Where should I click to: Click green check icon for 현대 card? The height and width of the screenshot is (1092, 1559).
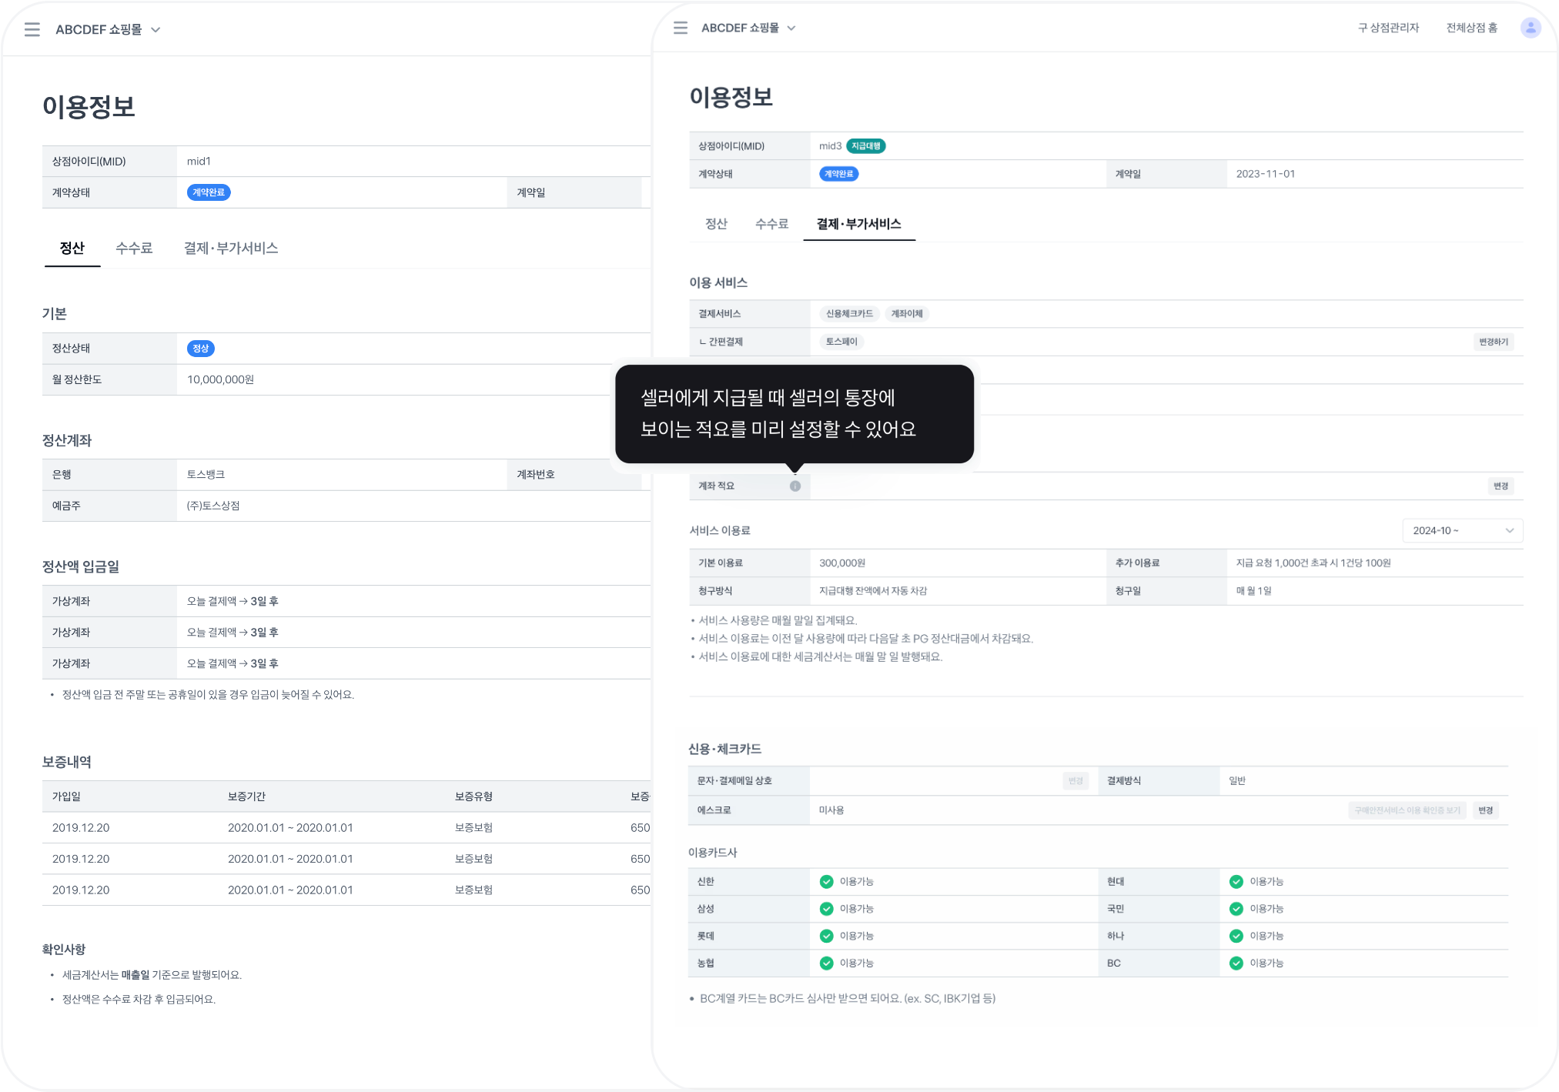[1236, 882]
